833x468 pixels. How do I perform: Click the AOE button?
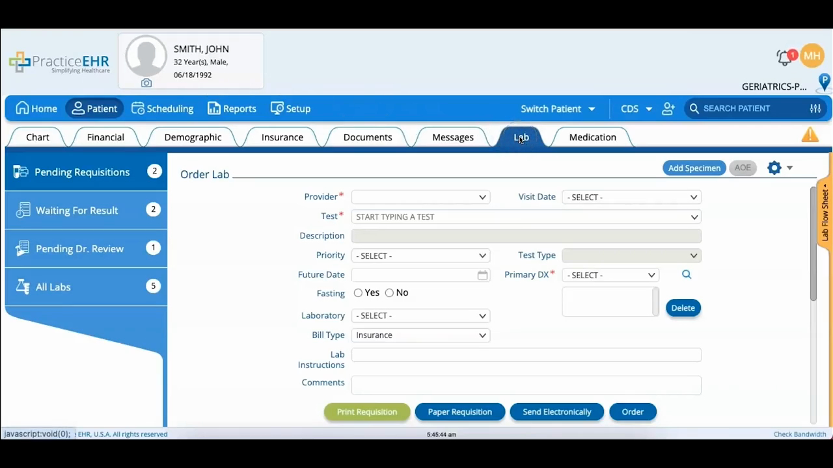click(743, 168)
